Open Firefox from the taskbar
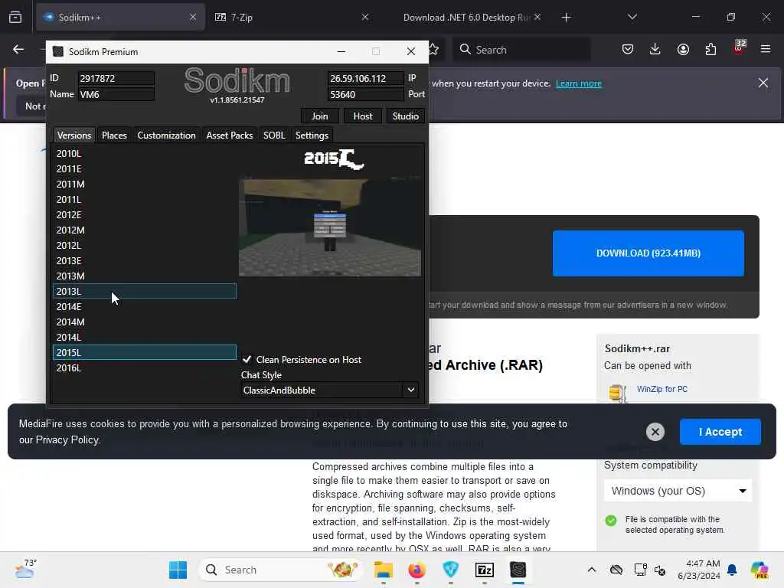The height and width of the screenshot is (588, 784). tap(416, 570)
